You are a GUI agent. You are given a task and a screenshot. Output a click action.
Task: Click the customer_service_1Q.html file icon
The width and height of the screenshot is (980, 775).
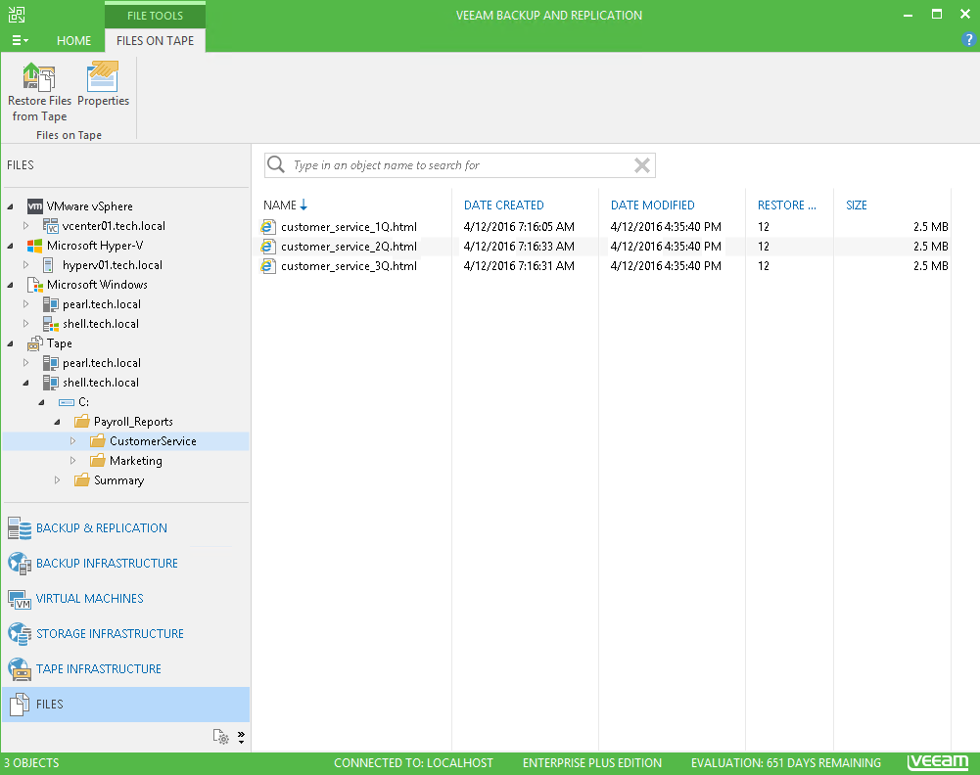click(268, 227)
